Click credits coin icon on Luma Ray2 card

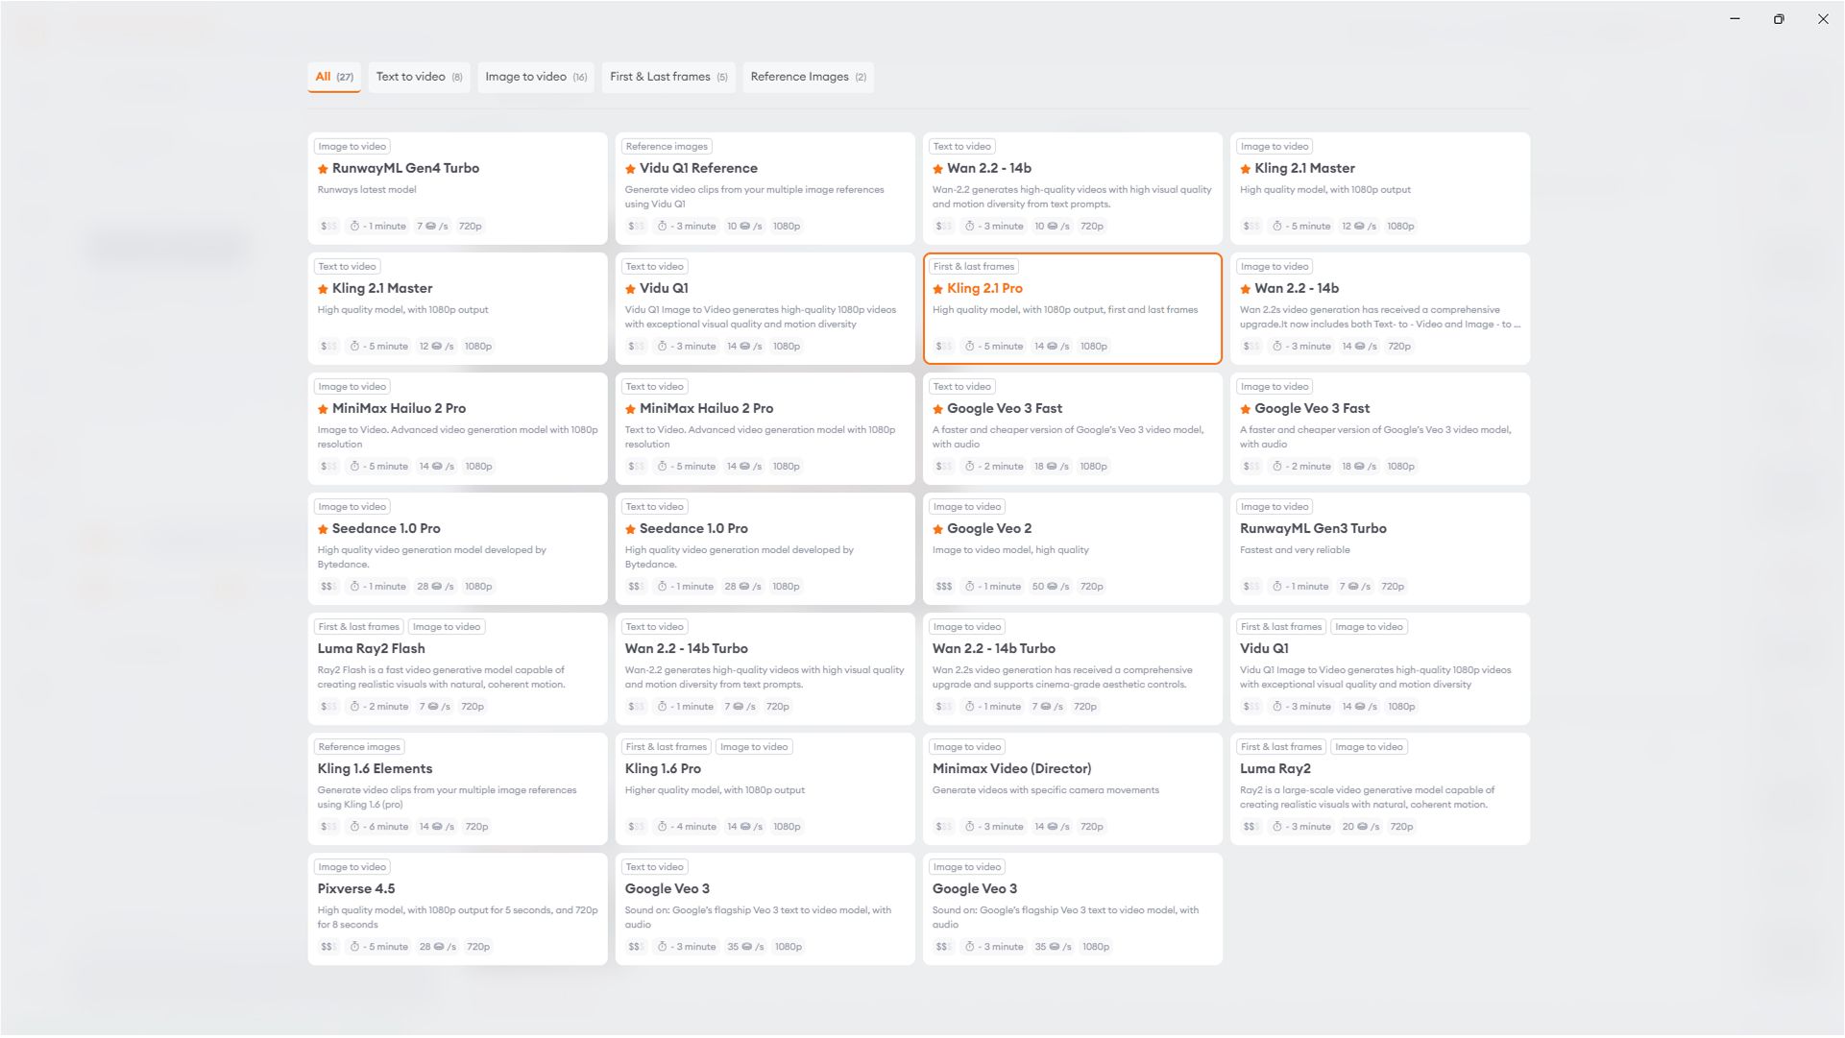[x=1361, y=827]
